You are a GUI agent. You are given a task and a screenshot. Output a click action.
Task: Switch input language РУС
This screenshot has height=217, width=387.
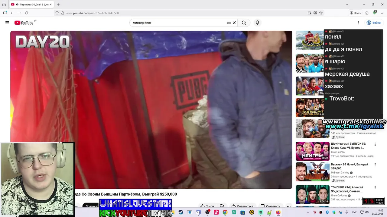coord(354,212)
